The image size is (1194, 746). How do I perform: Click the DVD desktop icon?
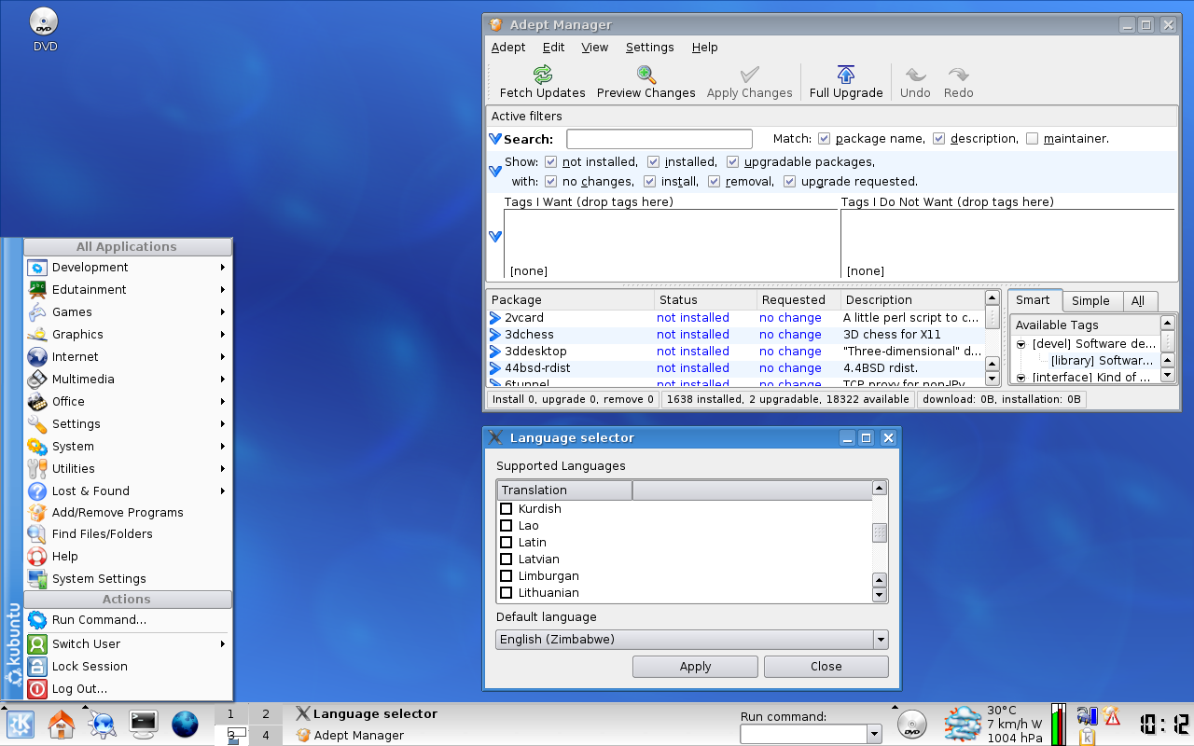coord(45,29)
